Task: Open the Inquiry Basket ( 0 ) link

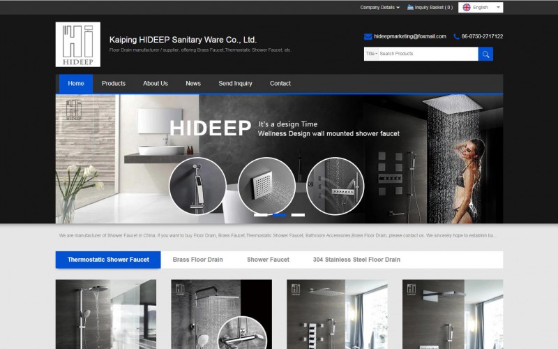Action: tap(433, 8)
